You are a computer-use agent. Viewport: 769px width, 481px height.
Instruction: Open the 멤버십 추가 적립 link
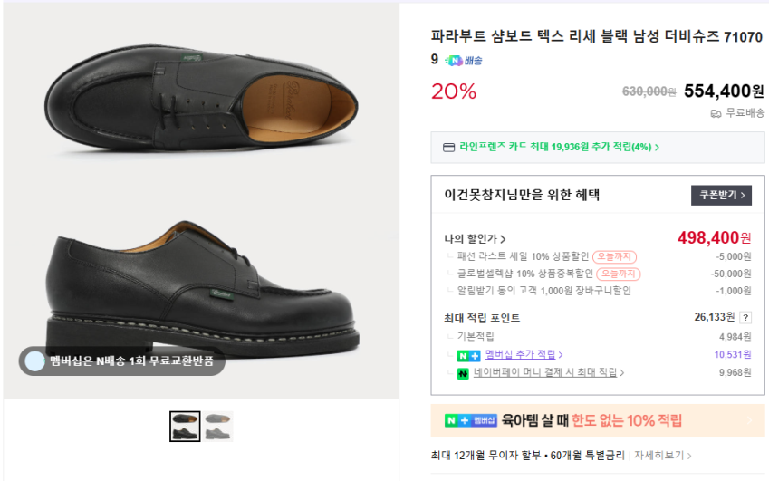pos(524,354)
